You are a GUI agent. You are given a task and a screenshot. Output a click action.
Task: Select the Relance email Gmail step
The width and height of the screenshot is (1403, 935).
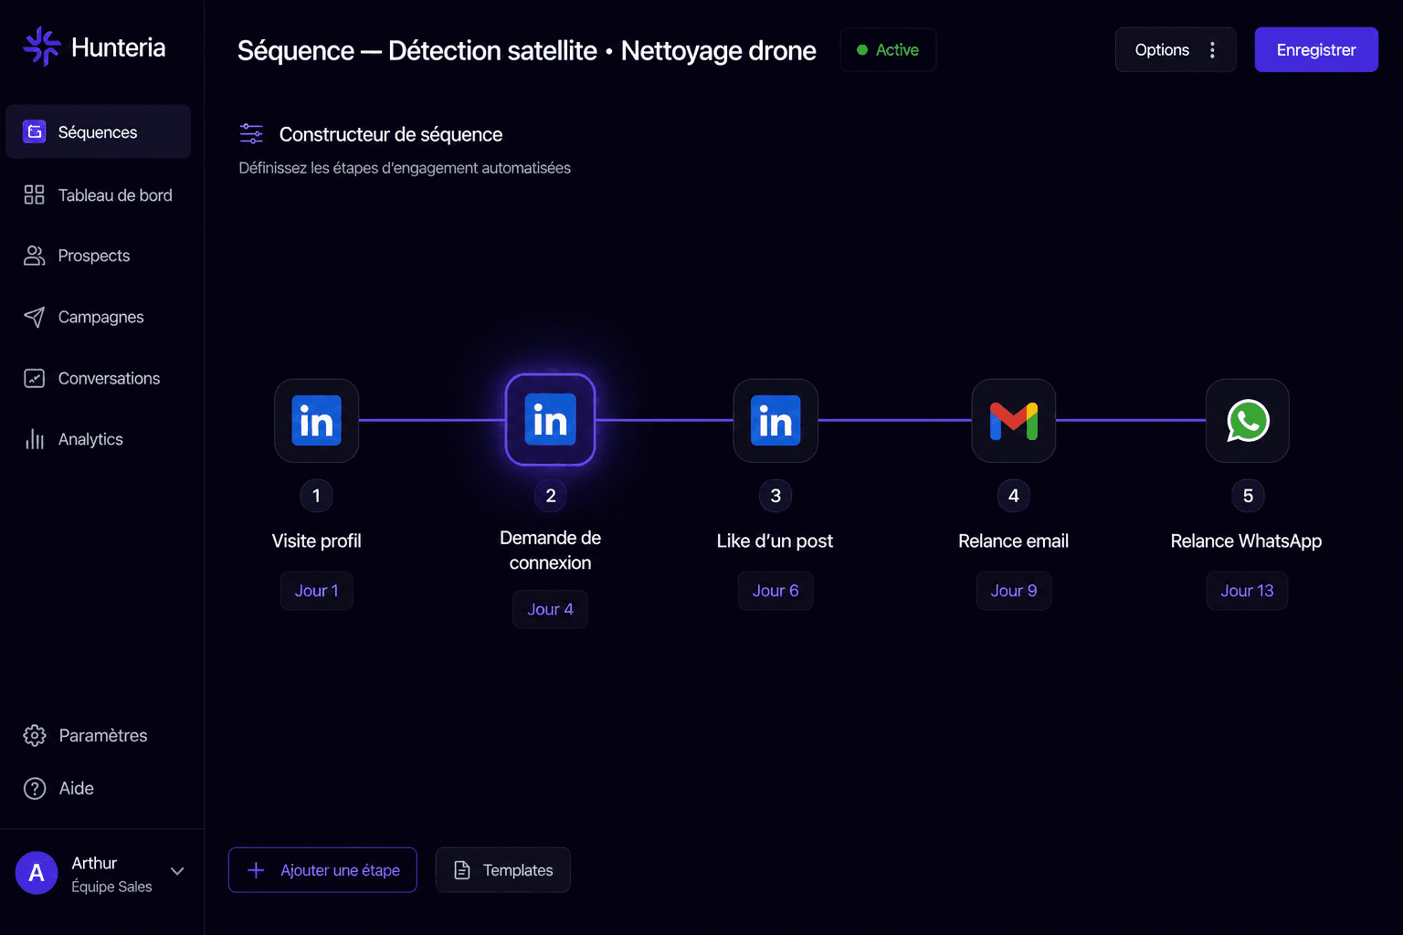click(x=1014, y=421)
